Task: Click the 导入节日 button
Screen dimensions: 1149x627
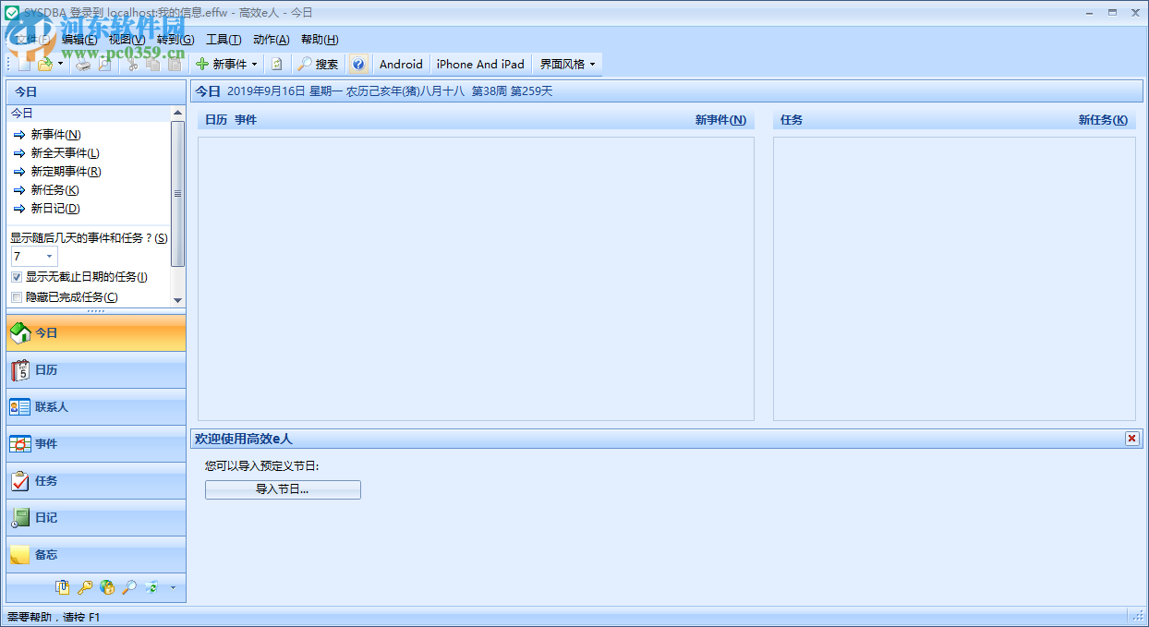Action: [283, 489]
